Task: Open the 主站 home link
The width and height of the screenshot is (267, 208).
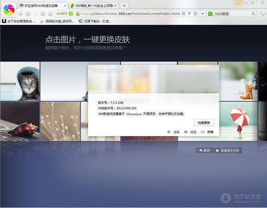Action: [174, 132]
